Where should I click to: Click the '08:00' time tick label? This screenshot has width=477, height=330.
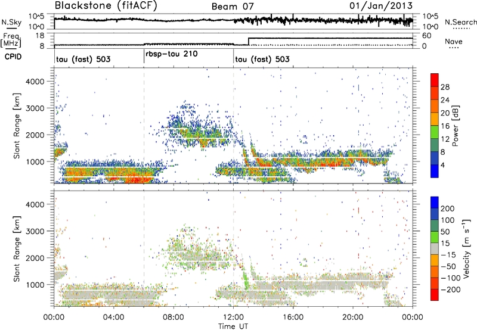(x=174, y=317)
